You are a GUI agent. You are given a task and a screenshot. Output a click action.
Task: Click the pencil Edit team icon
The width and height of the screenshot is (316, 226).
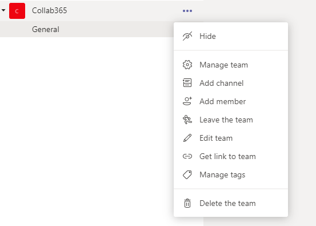(187, 138)
